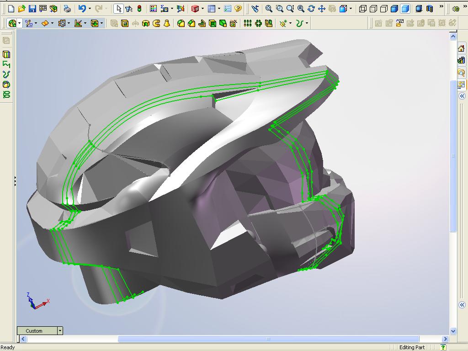Click the Rib feature icon
Screen dimensions: 468x351
pos(202,23)
